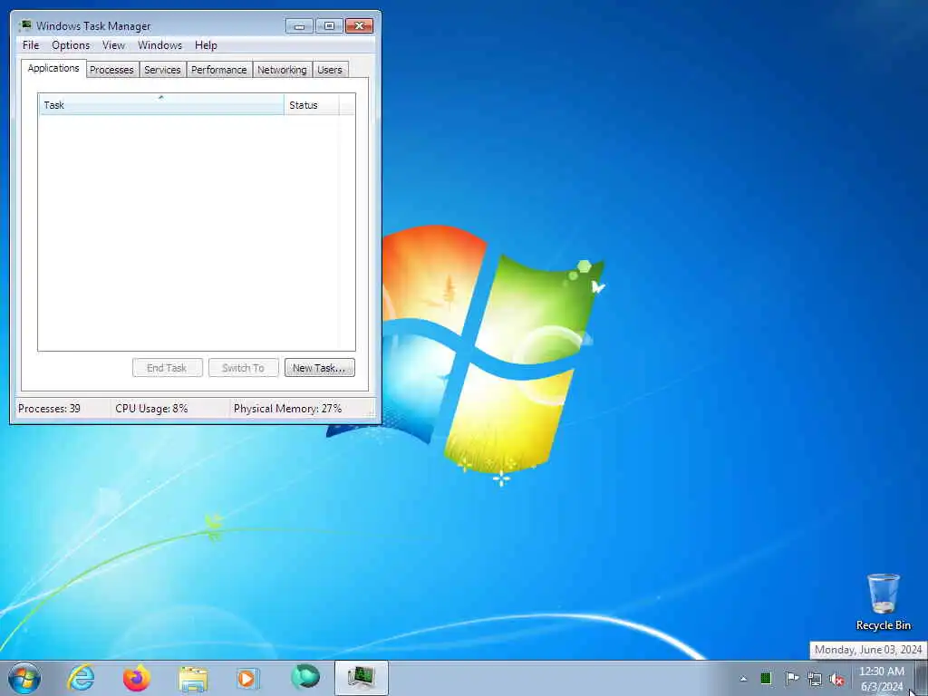928x696 pixels.
Task: Open the View menu
Action: click(113, 45)
